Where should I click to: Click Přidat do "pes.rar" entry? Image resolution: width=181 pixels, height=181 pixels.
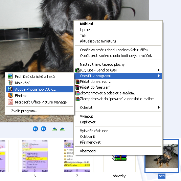coord(118,87)
